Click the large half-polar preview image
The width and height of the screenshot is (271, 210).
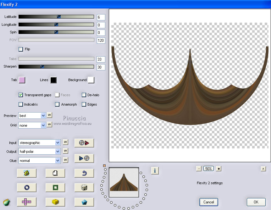point(190,86)
